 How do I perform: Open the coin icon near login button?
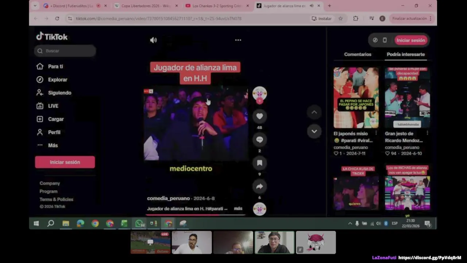pyautogui.click(x=375, y=40)
